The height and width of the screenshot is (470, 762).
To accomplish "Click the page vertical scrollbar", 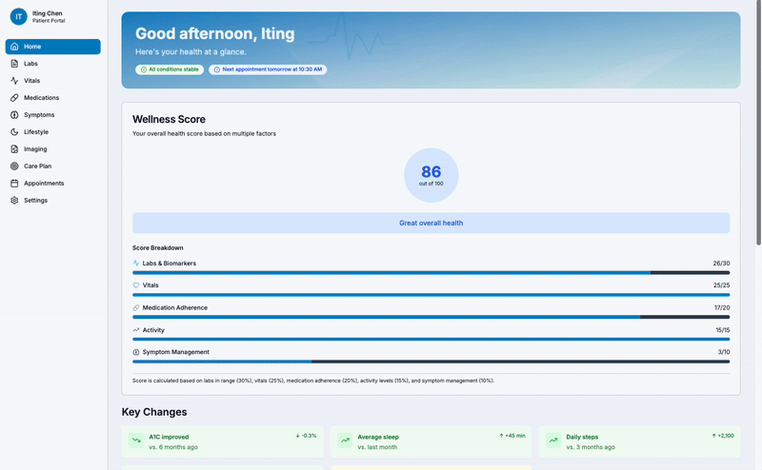I will [758, 122].
